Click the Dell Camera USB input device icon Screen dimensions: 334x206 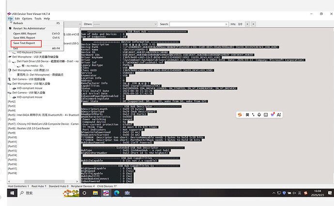tap(10, 93)
